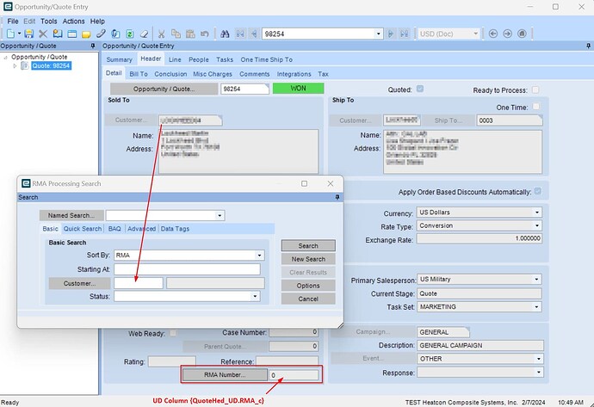This screenshot has height=407, width=594.
Task: Click the Save icon in the toolbar
Action: tap(28, 34)
